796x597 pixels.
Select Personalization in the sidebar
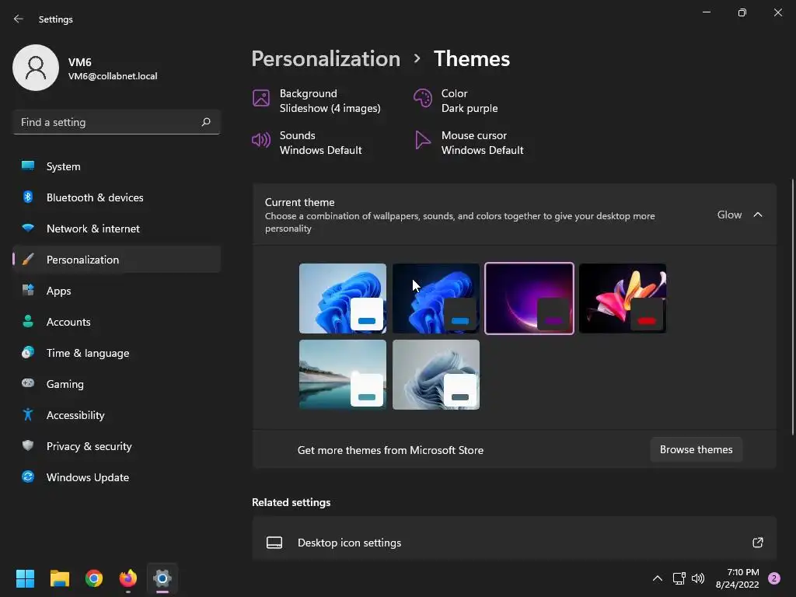click(x=117, y=260)
